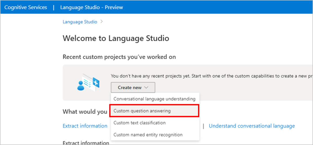Click the partially hidden What would you heading

(x=85, y=112)
